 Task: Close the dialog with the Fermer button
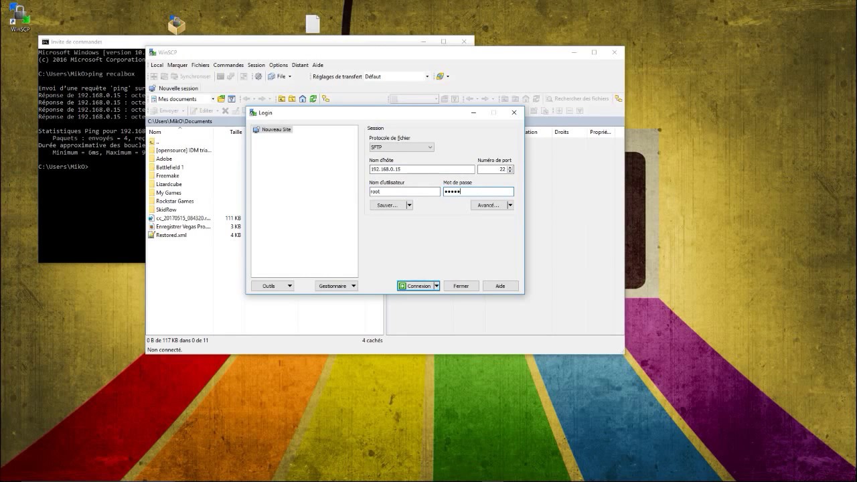pyautogui.click(x=461, y=286)
